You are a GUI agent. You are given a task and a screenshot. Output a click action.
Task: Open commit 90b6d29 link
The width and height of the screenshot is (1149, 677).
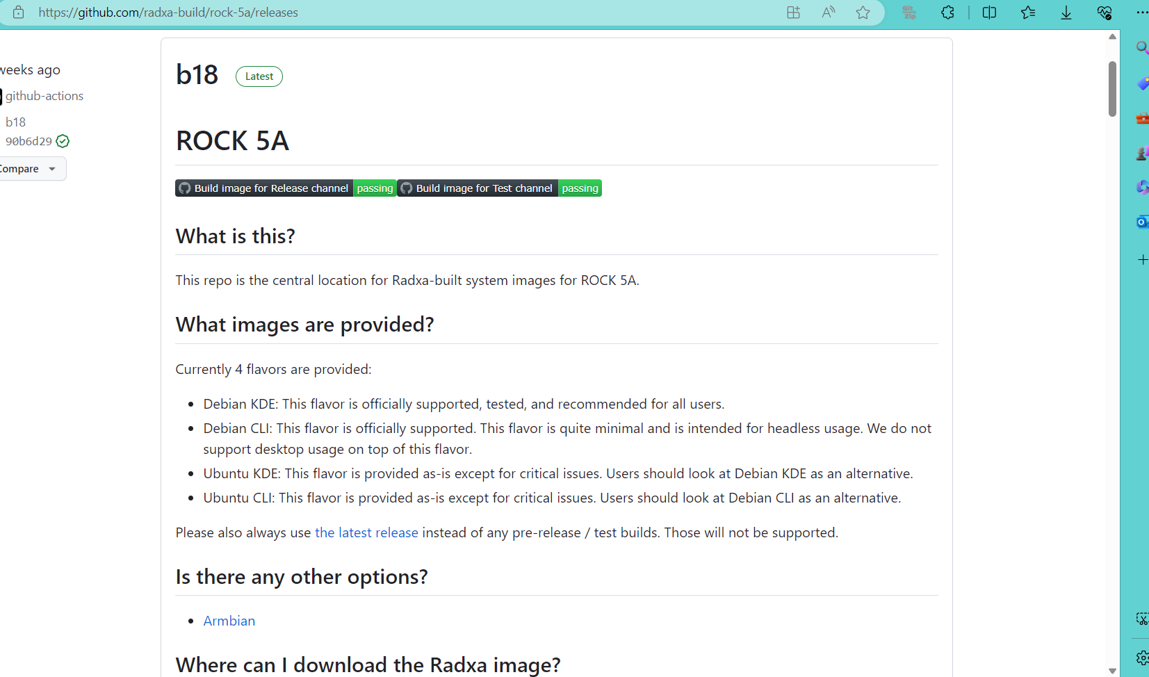[28, 141]
